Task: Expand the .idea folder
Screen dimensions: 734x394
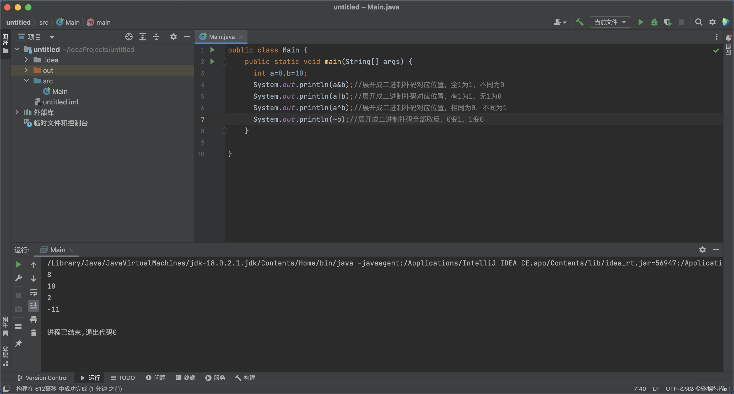Action: coord(26,60)
